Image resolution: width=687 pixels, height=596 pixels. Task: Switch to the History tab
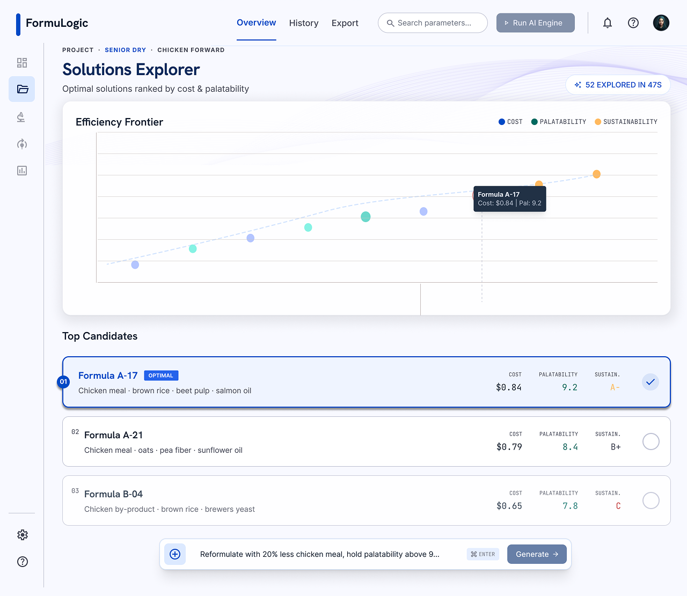[304, 23]
